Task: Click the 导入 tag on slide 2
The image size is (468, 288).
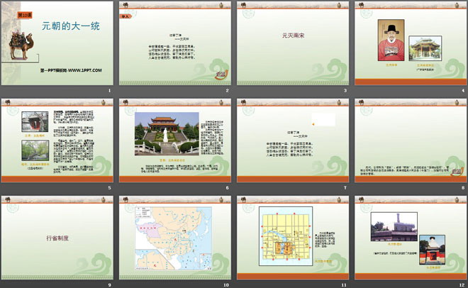Action: (126, 16)
